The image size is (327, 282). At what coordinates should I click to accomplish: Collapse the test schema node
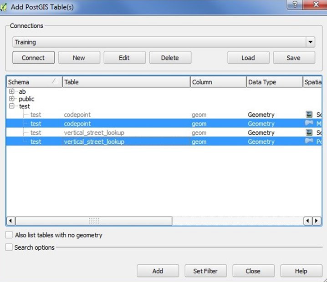pos(12,106)
